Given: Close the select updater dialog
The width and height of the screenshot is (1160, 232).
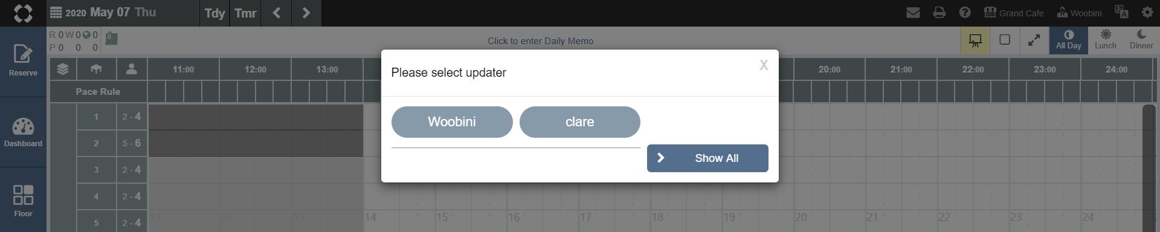Looking at the screenshot, I should coord(764,65).
